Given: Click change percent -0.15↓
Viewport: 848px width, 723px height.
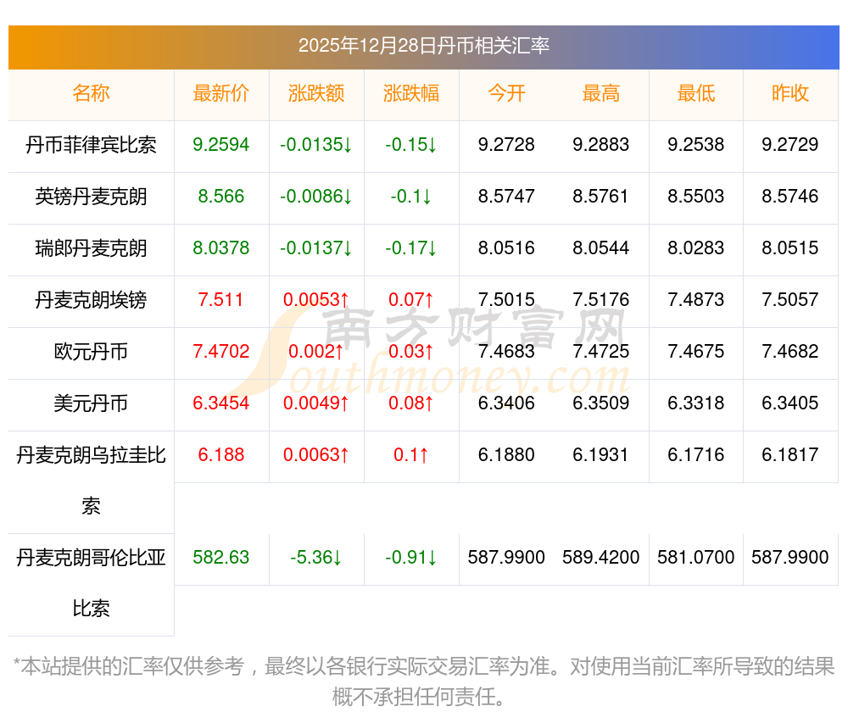Looking at the screenshot, I should click(x=411, y=145).
